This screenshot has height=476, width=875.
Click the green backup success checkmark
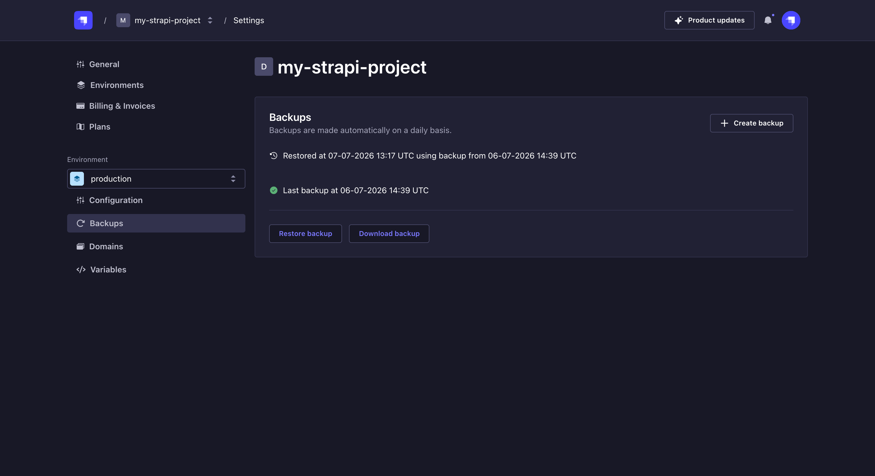(x=273, y=191)
